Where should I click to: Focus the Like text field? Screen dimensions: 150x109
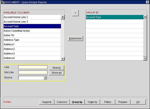click(33, 67)
